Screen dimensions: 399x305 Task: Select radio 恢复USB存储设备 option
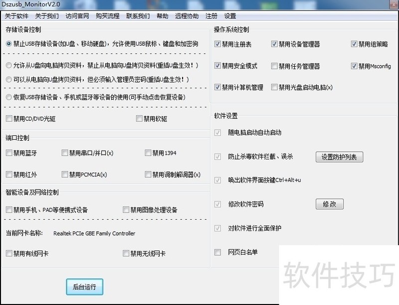pyautogui.click(x=9, y=97)
